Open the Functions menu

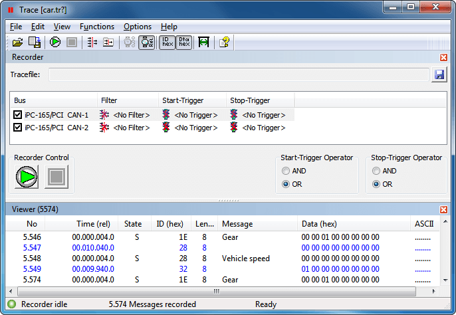coord(97,27)
